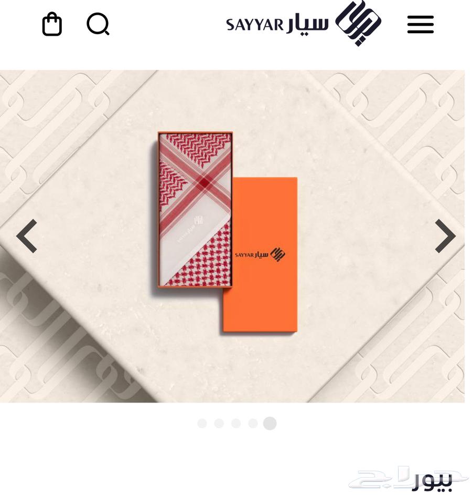Open search with the magnifier icon
Screen dimensions: 472x495
[x=98, y=24]
